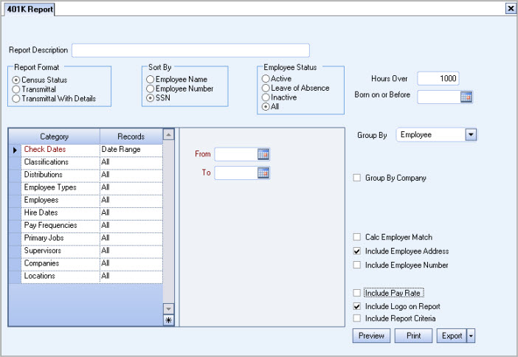Click the row indicator arrow beside Check Dates
518x357 pixels.
tap(14, 150)
